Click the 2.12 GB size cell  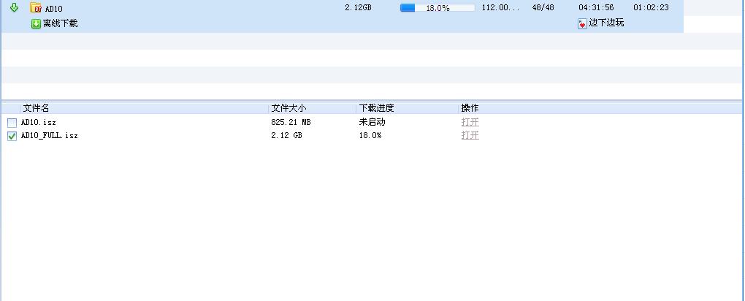pyautogui.click(x=286, y=135)
